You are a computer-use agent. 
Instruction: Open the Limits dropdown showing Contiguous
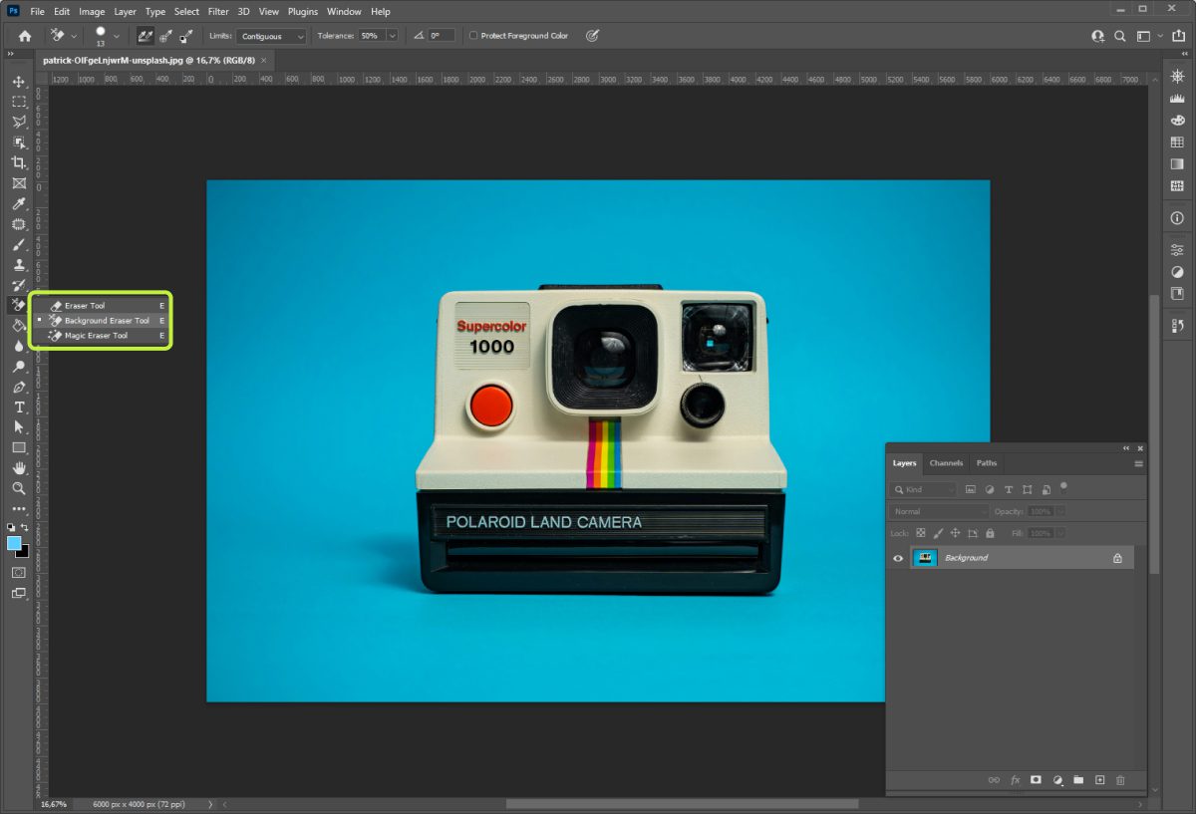click(271, 36)
